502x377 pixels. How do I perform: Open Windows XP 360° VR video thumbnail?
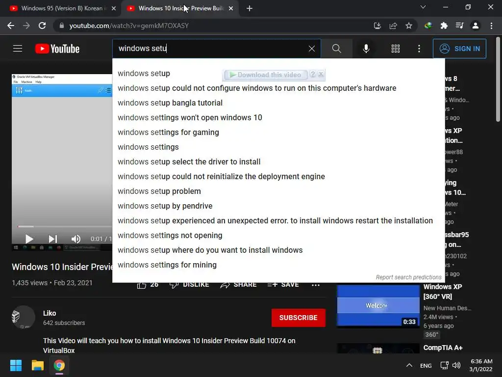click(378, 306)
